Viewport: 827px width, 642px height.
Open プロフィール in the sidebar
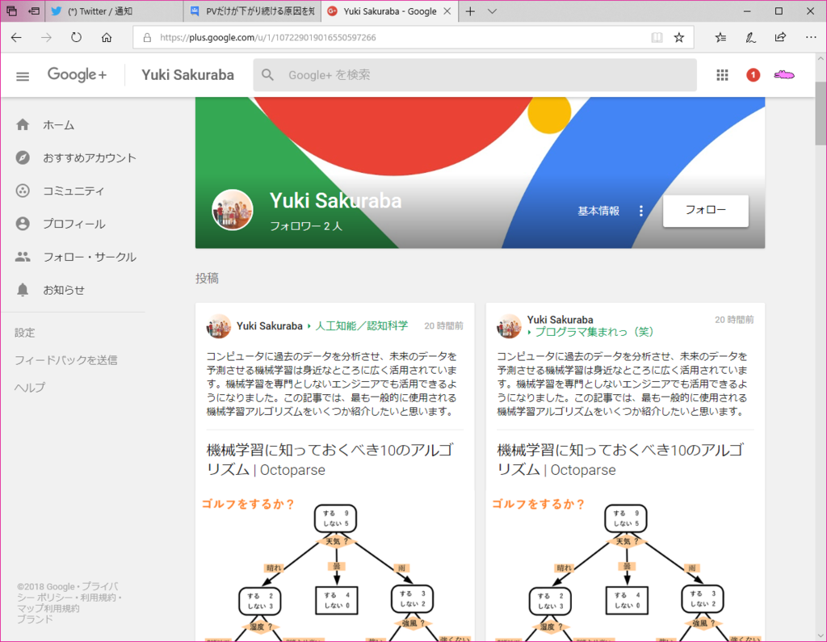(x=73, y=224)
